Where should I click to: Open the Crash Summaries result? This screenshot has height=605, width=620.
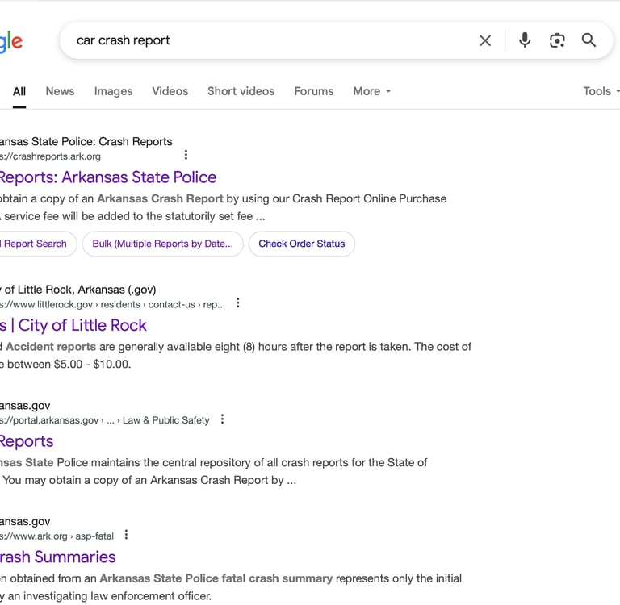pos(58,557)
